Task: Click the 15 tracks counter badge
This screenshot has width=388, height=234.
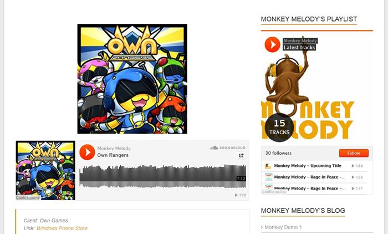Action: [x=279, y=128]
